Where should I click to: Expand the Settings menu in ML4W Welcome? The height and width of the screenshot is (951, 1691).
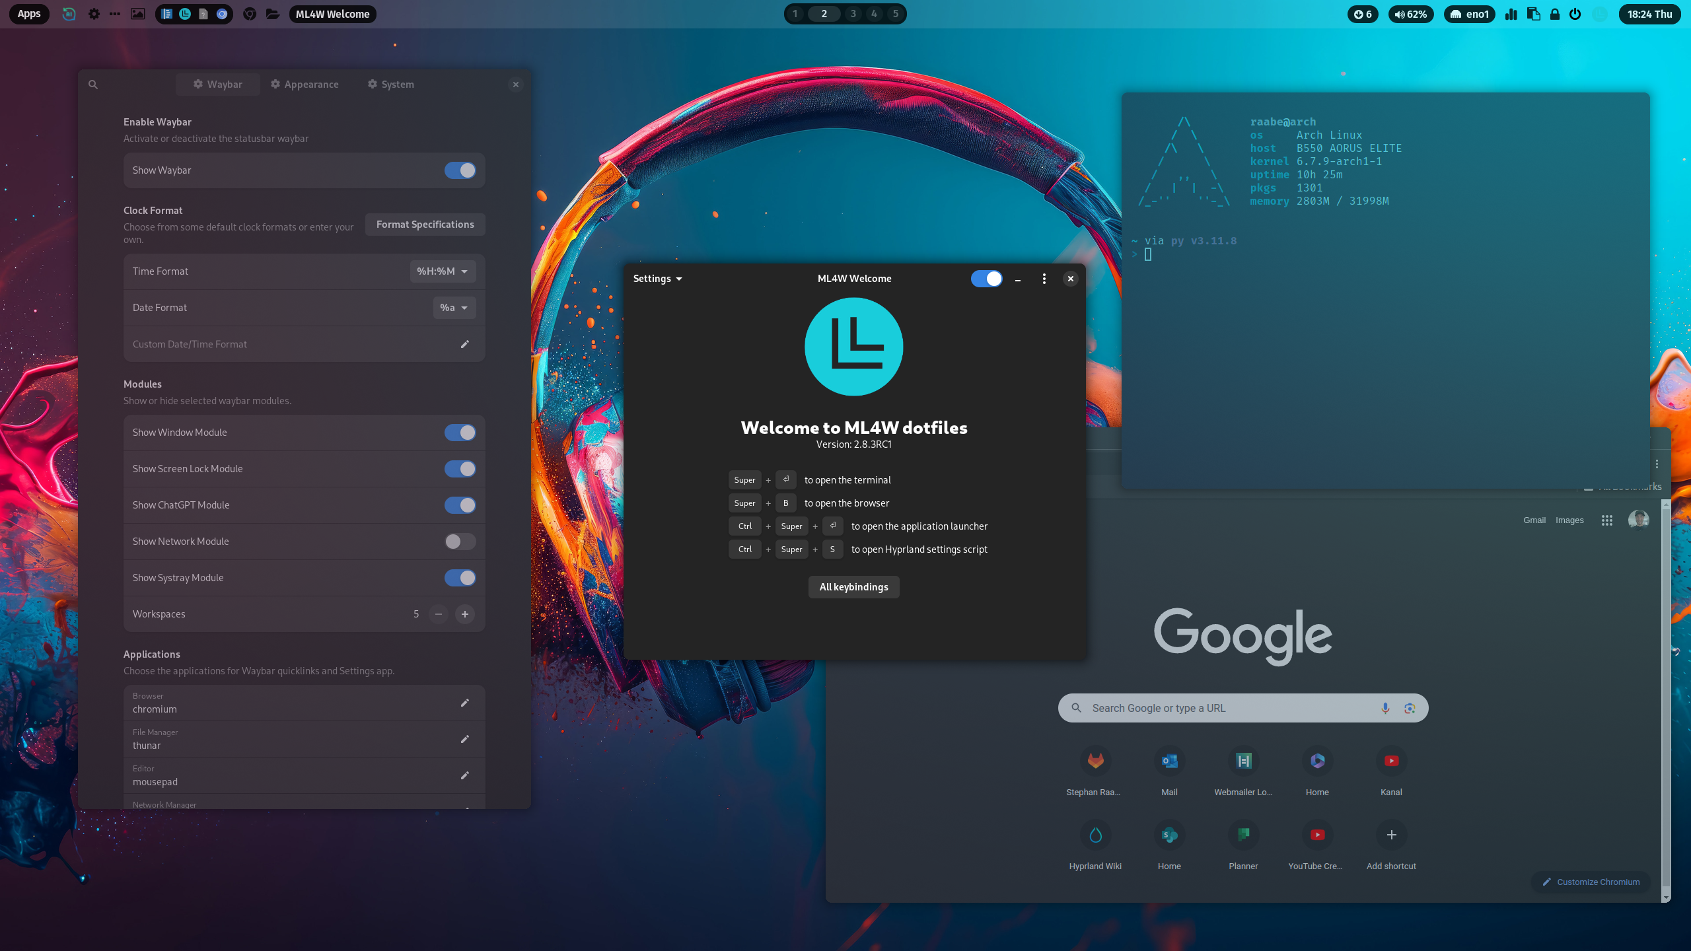(657, 278)
